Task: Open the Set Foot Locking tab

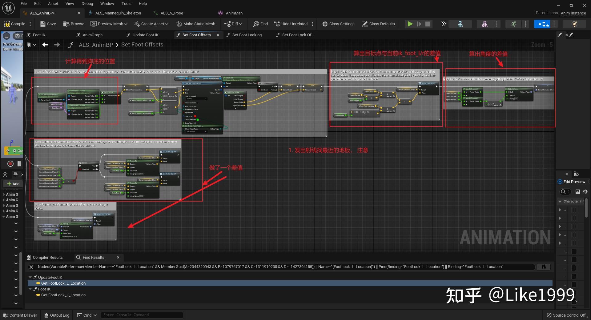Action: pyautogui.click(x=247, y=35)
